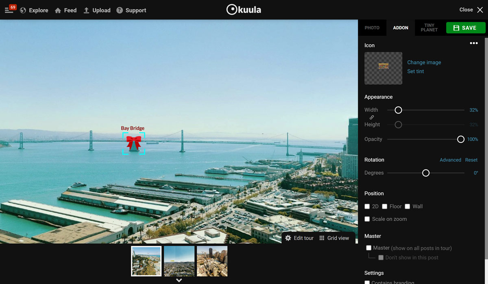Open the Upload menu item
The image size is (488, 284).
coord(97,11)
